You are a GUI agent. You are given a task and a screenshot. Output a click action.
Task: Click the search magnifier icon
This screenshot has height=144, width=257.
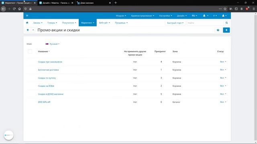226,23
